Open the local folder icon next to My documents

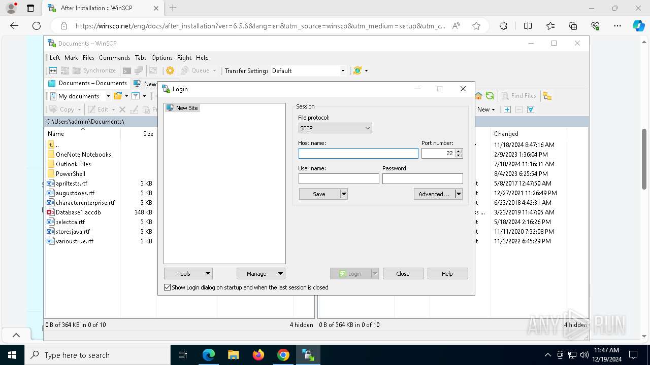pos(118,96)
